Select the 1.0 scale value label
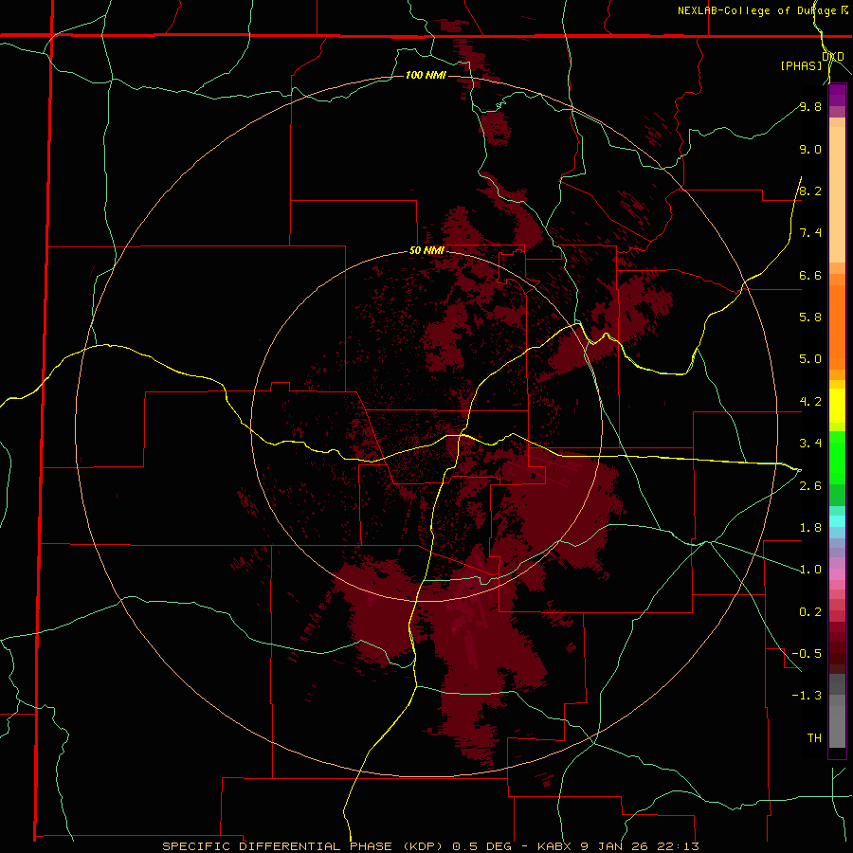Viewport: 853px width, 853px height. (x=810, y=570)
